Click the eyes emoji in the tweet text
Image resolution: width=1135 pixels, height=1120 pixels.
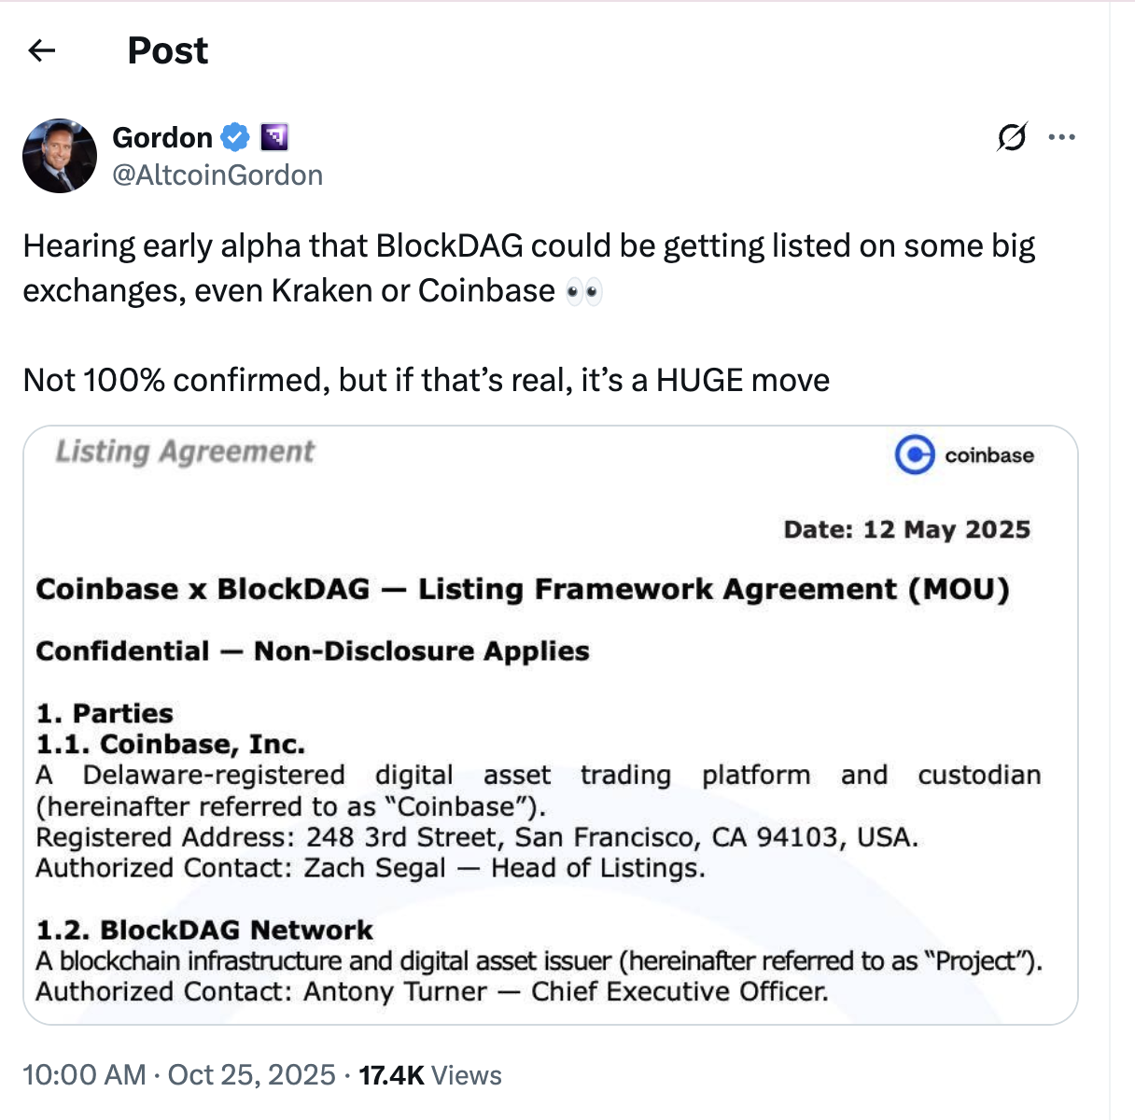583,290
